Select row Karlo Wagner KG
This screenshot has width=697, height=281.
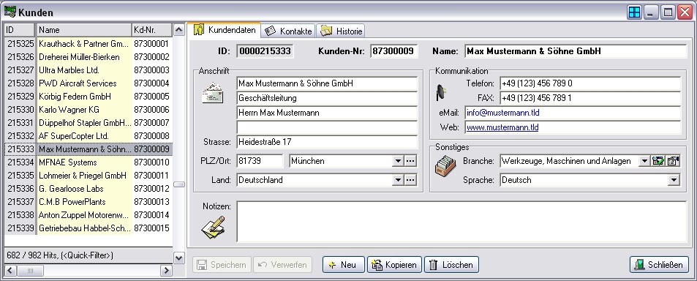(88, 110)
